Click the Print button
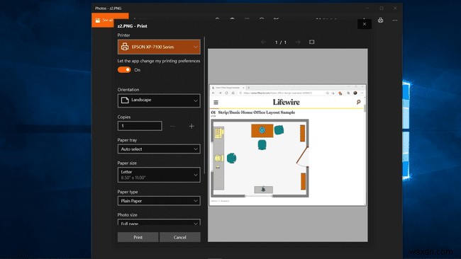 (138, 237)
